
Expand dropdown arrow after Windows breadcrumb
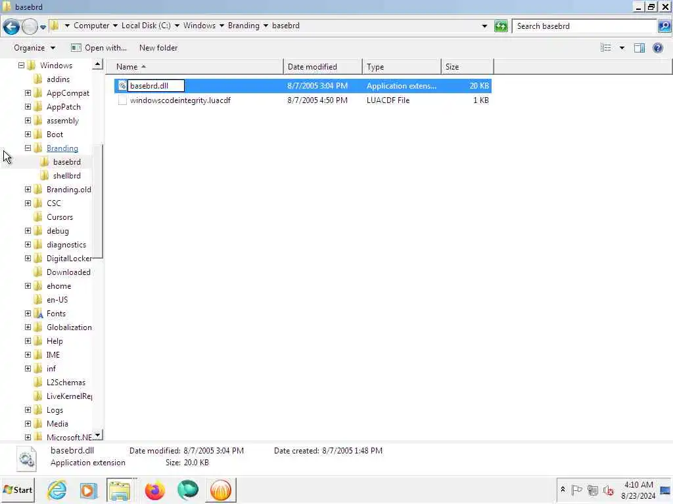click(x=221, y=26)
